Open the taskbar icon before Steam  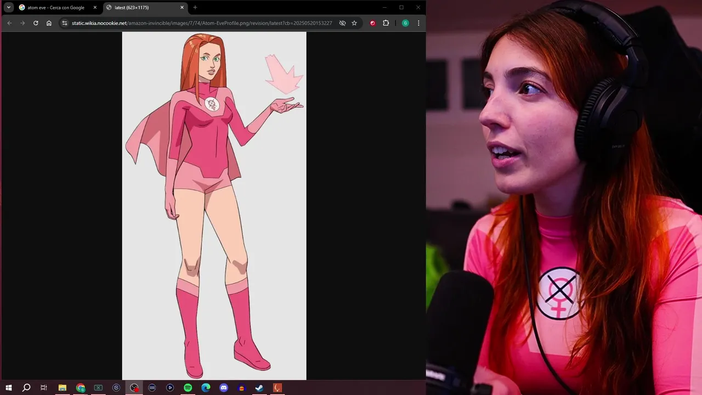coord(241,388)
